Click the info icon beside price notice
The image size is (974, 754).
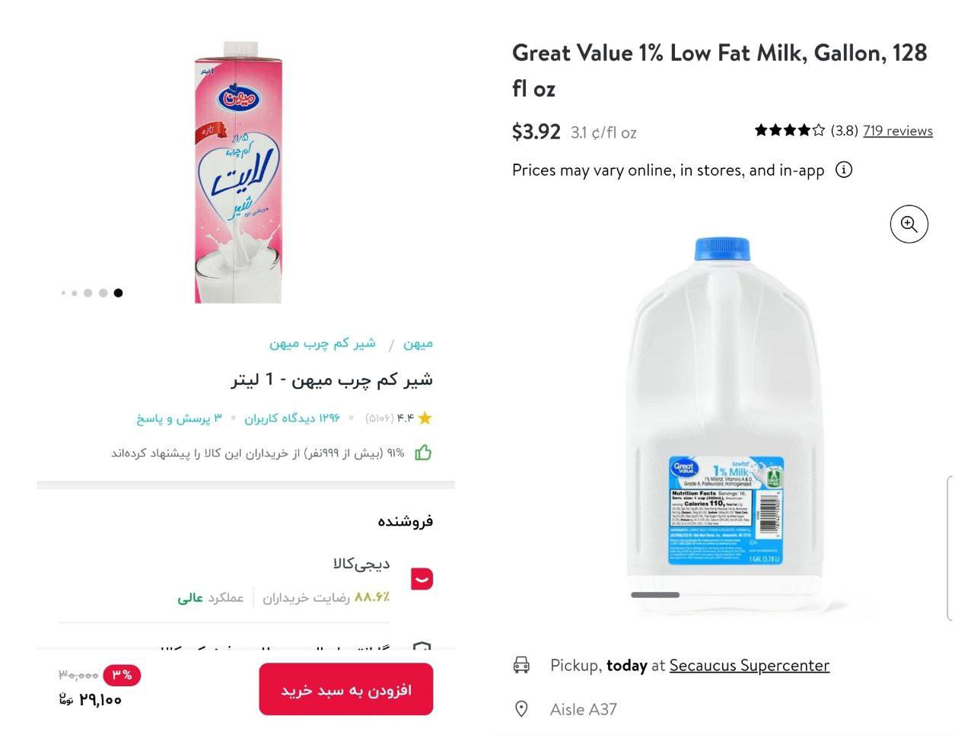coord(843,170)
